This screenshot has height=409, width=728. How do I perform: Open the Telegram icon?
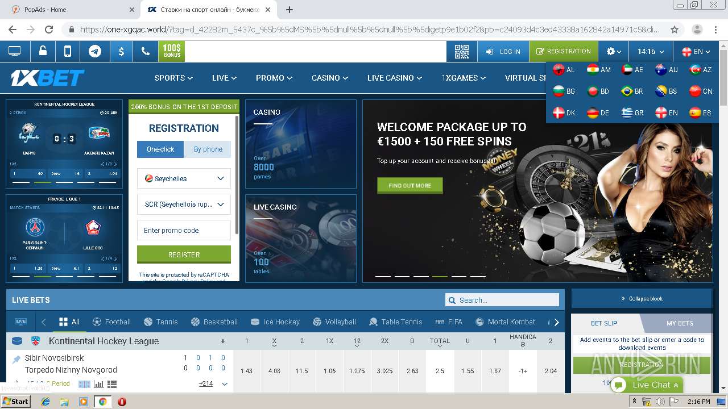tap(95, 51)
